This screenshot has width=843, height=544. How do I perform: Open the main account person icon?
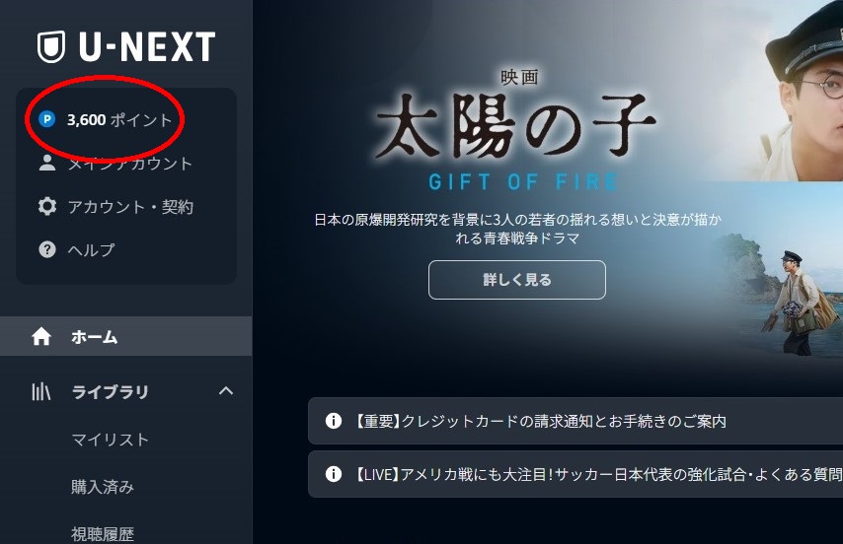(47, 163)
